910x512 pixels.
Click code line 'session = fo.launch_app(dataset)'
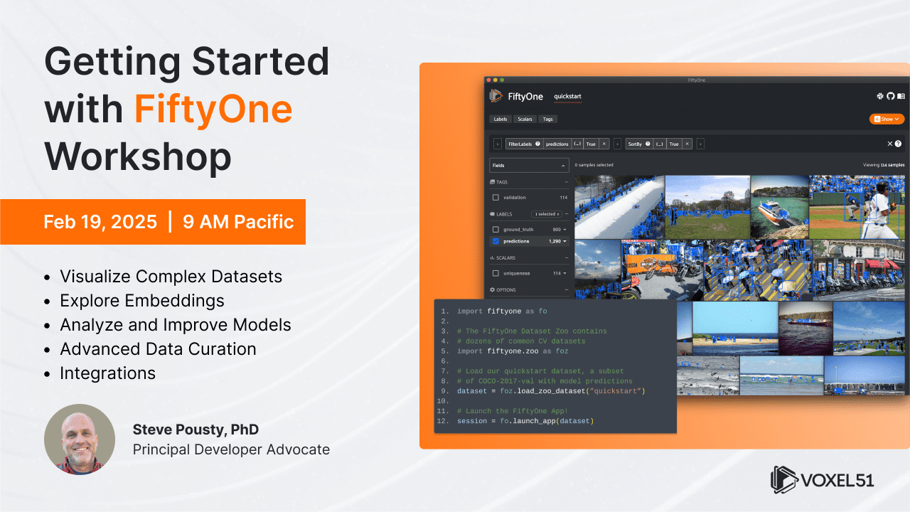coord(525,421)
